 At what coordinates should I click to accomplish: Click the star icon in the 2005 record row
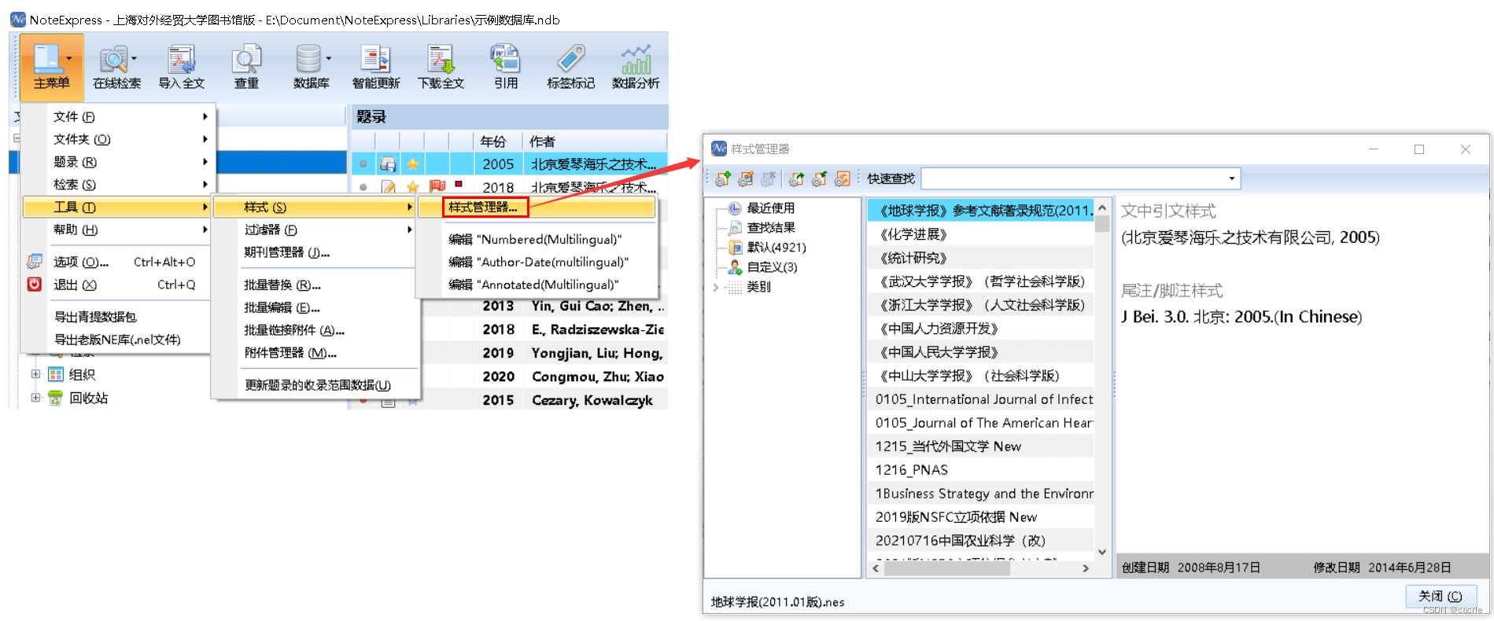point(412,164)
